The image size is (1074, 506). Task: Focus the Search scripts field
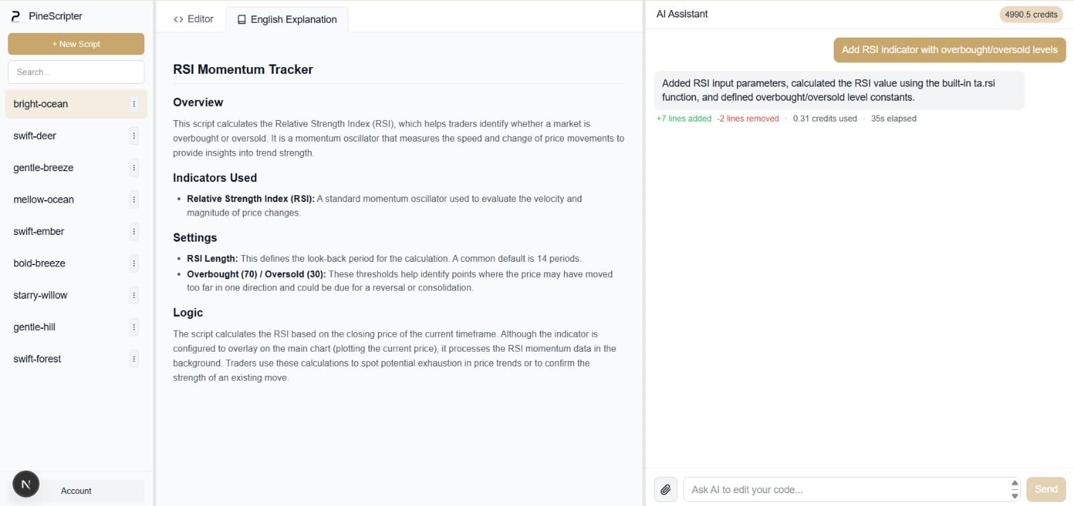coord(76,72)
